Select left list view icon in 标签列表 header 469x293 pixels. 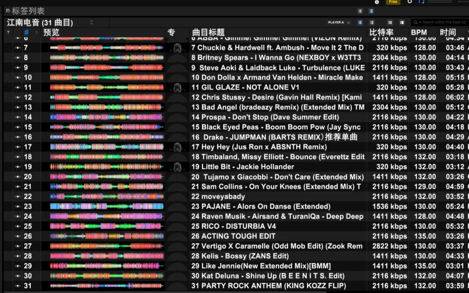pyautogui.click(x=360, y=11)
